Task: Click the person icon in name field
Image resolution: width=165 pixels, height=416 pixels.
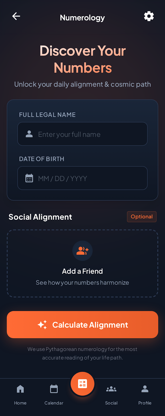Action: [29, 134]
